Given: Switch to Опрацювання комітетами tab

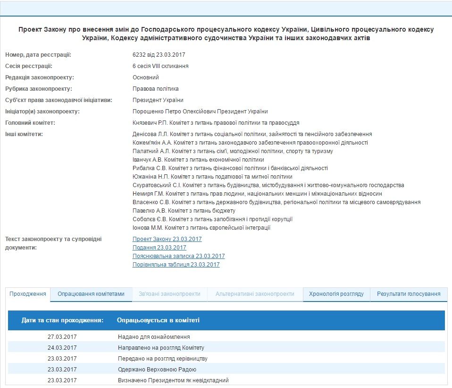Looking at the screenshot, I should [91, 294].
